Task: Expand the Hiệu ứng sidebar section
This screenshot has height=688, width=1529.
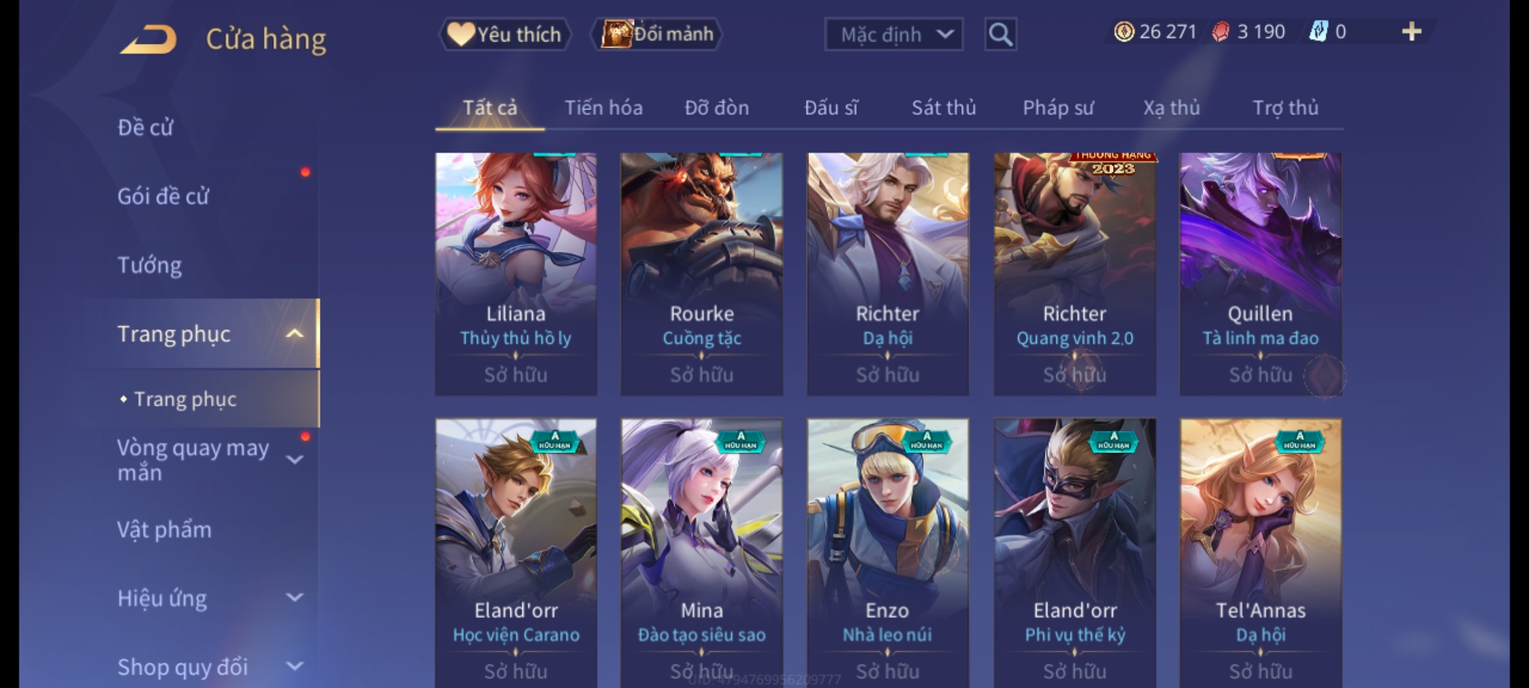Action: (x=295, y=598)
